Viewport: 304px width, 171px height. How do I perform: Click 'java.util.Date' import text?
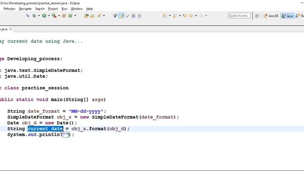(x=25, y=76)
